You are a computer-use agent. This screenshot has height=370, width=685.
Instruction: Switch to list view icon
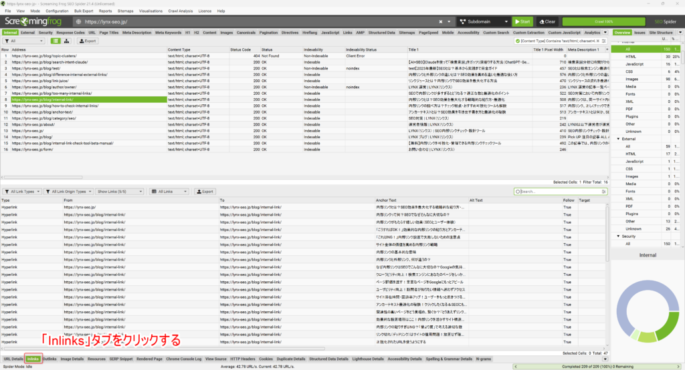point(56,41)
